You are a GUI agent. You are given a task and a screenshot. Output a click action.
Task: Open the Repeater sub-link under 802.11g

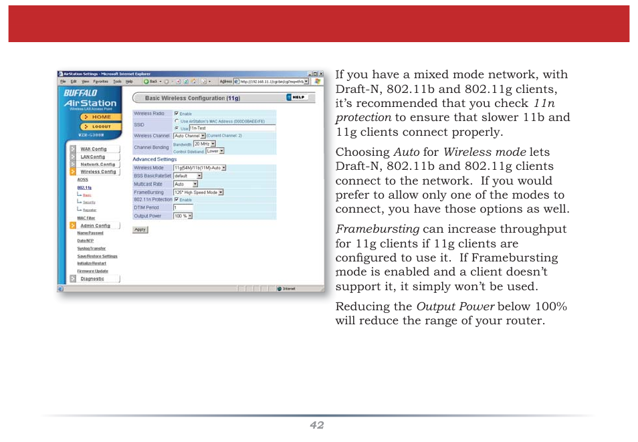pos(90,210)
